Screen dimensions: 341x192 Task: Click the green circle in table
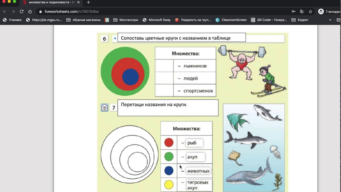tap(169, 157)
